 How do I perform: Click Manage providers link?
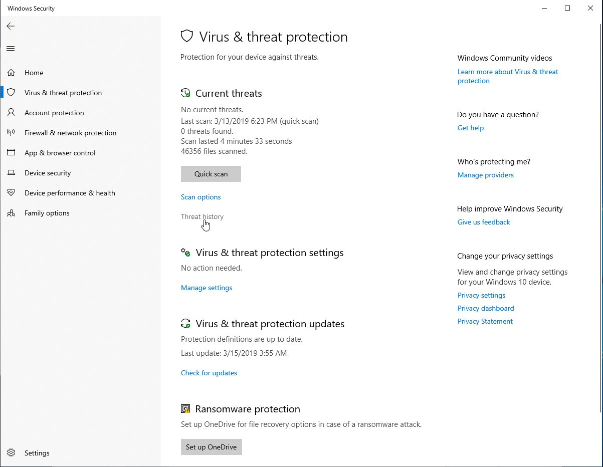[x=486, y=175]
